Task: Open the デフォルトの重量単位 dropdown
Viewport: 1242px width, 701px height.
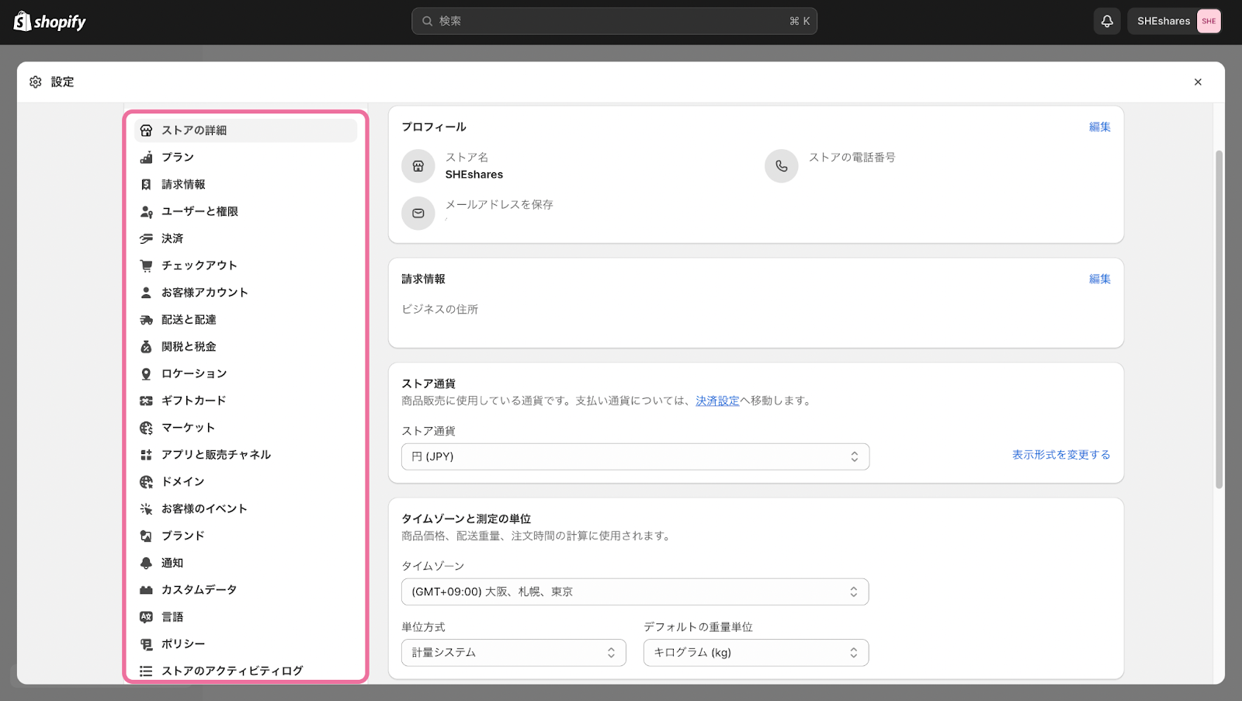Action: 756,653
